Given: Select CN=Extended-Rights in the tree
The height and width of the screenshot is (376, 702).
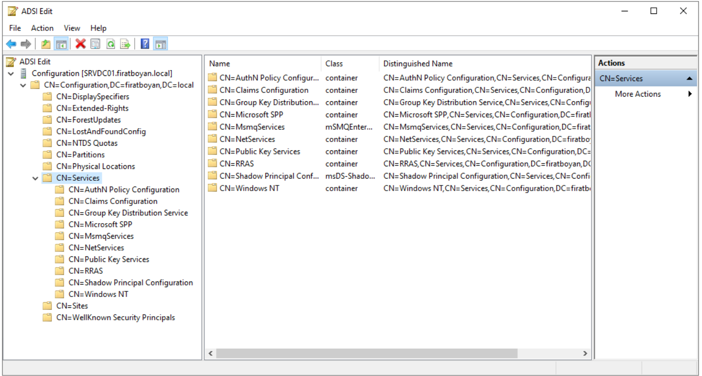Looking at the screenshot, I should (x=92, y=108).
